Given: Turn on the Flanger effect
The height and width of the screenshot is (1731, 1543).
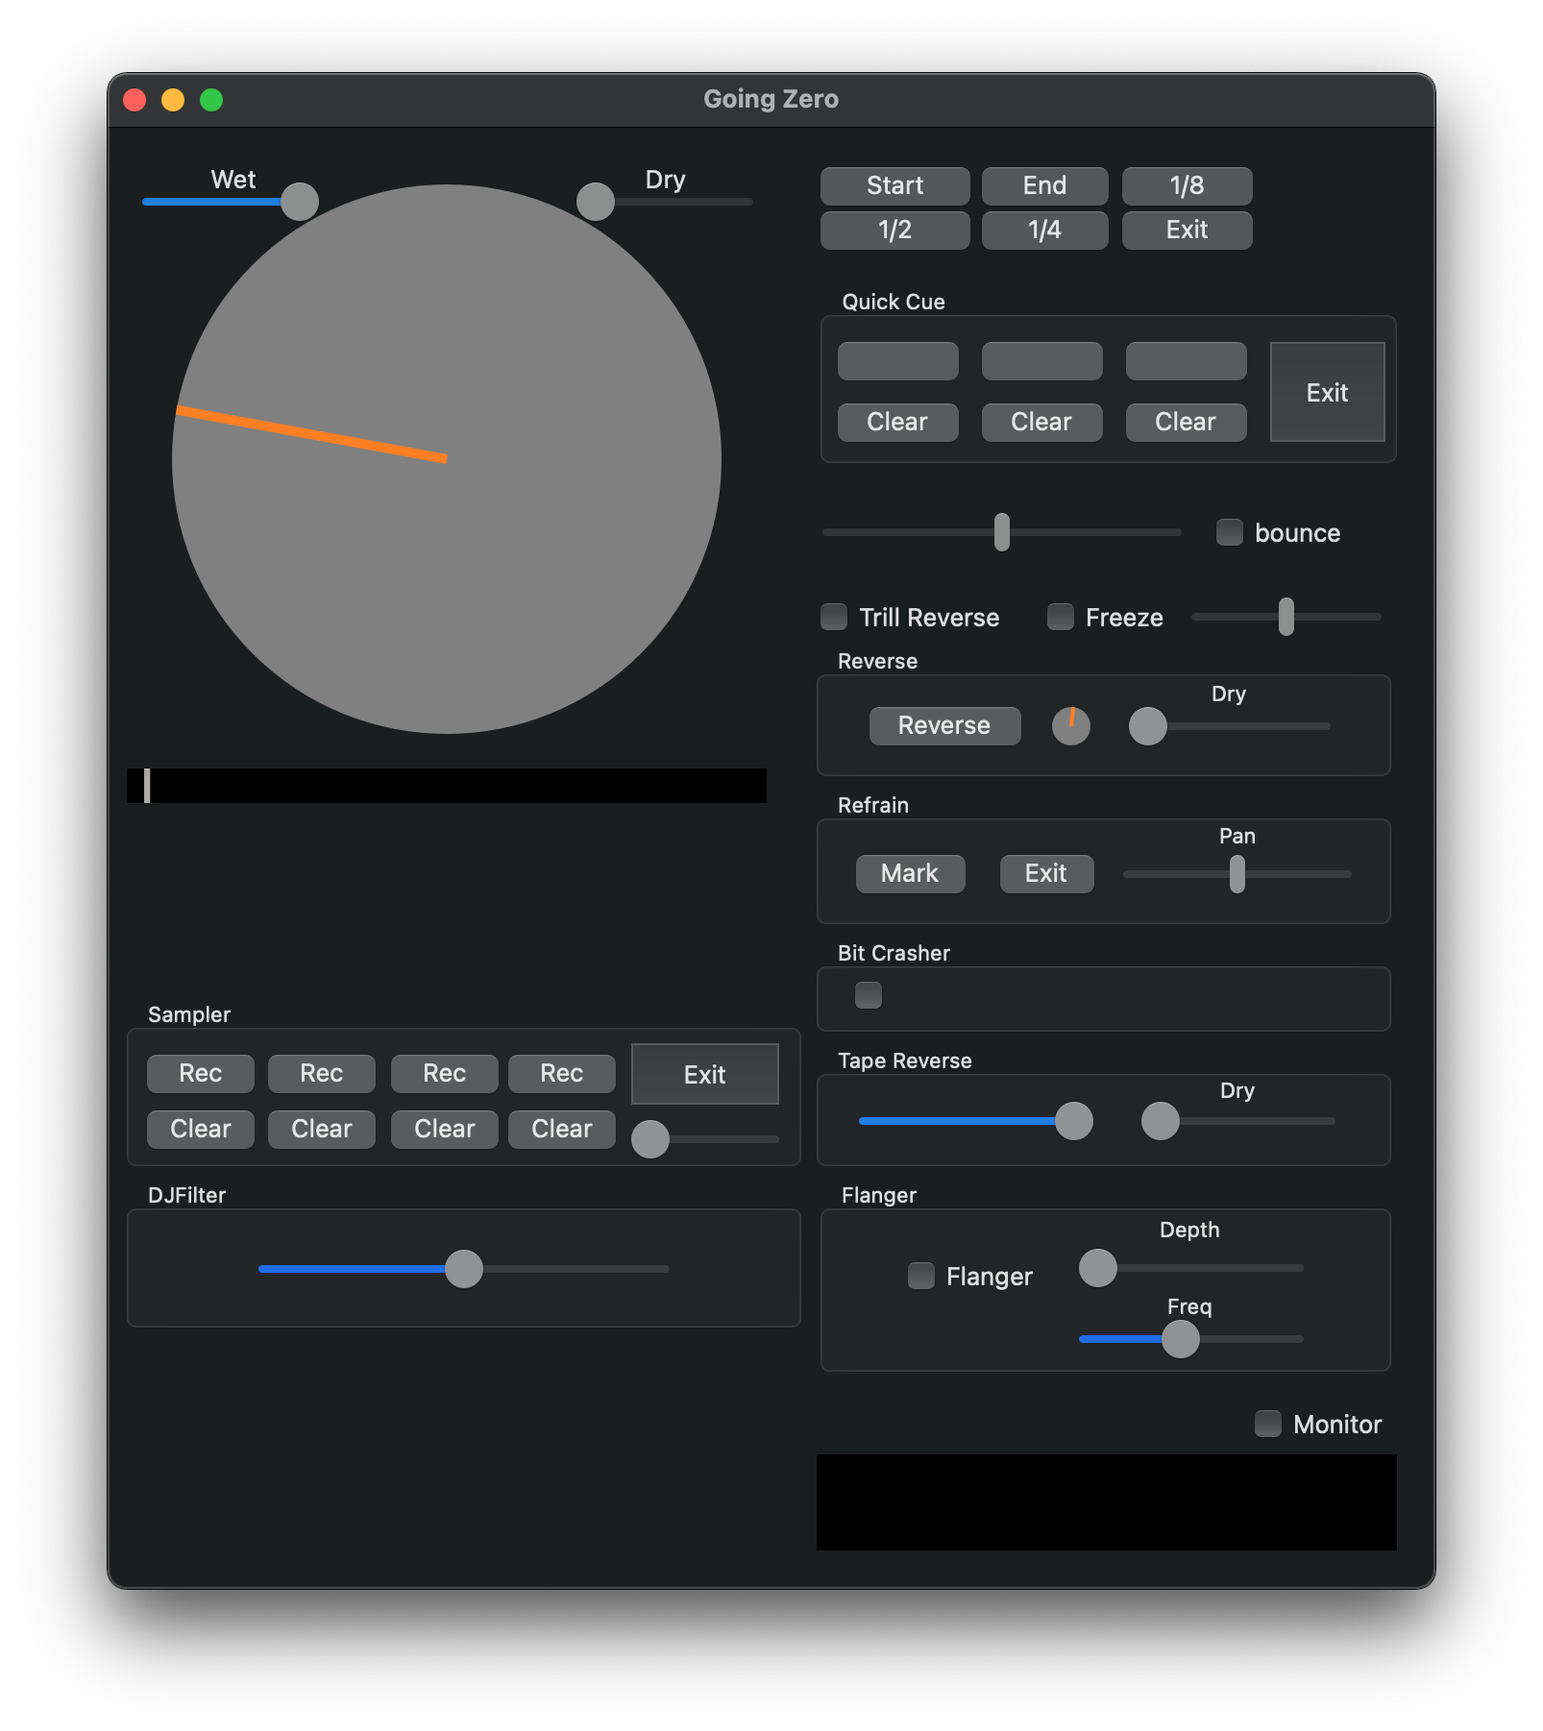Looking at the screenshot, I should point(920,1276).
